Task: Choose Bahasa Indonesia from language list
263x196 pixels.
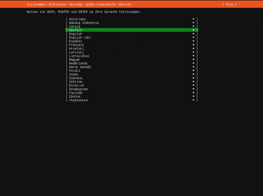Action: tap(84, 23)
